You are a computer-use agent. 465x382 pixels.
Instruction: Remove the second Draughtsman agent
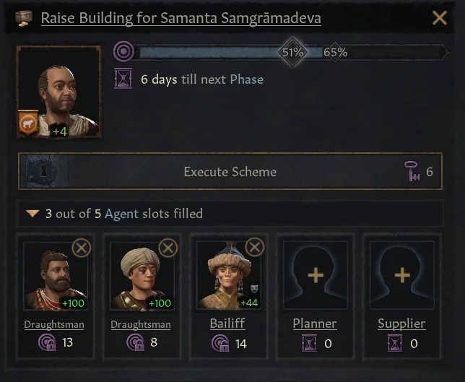click(x=168, y=248)
